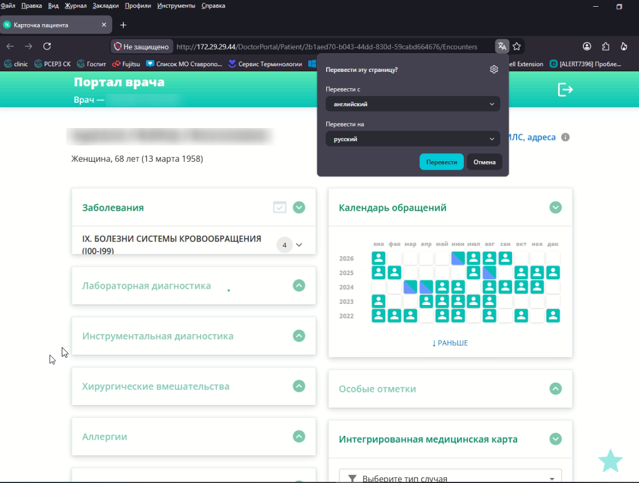Viewport: 639px width, 483px height.
Task: Collapse the Интегрированная медицинская карта panel
Action: (555, 439)
